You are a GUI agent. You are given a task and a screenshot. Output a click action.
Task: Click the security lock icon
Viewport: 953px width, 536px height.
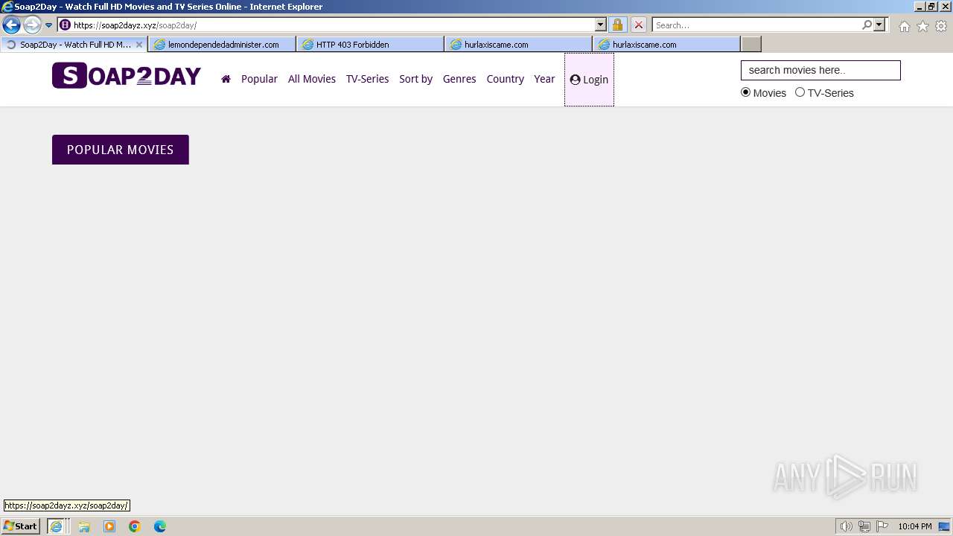click(617, 25)
